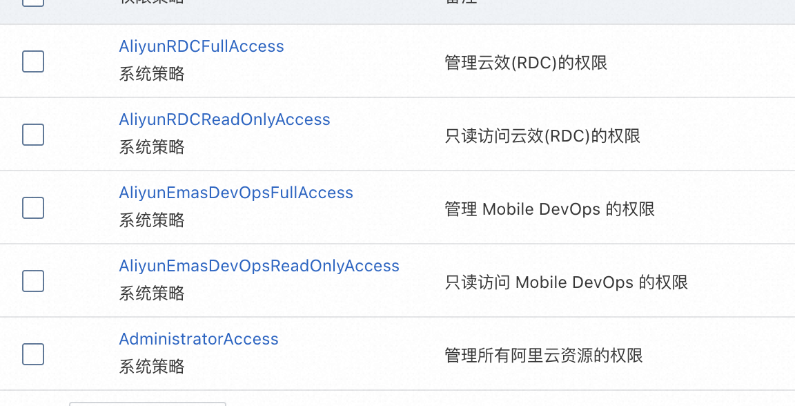The image size is (795, 406).
Task: Select the text 只读访问 Mobile DevOps 的权限
Action: coord(567,282)
